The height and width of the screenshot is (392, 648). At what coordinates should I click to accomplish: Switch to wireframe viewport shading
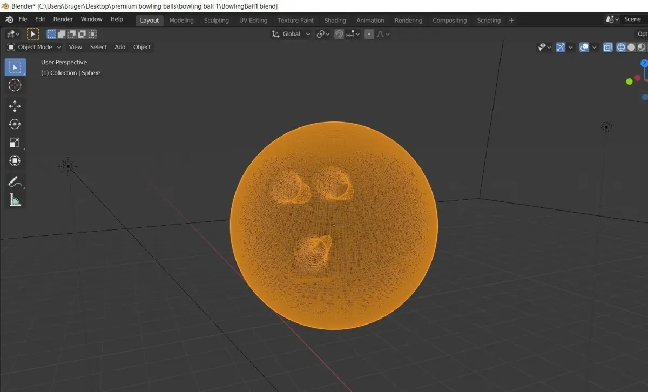[x=621, y=48]
